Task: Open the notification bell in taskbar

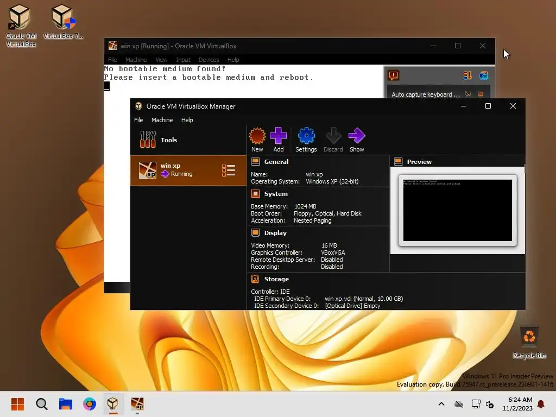Action: tap(541, 404)
